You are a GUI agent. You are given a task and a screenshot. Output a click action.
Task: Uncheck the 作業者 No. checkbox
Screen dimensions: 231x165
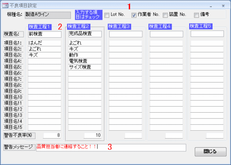134,15
